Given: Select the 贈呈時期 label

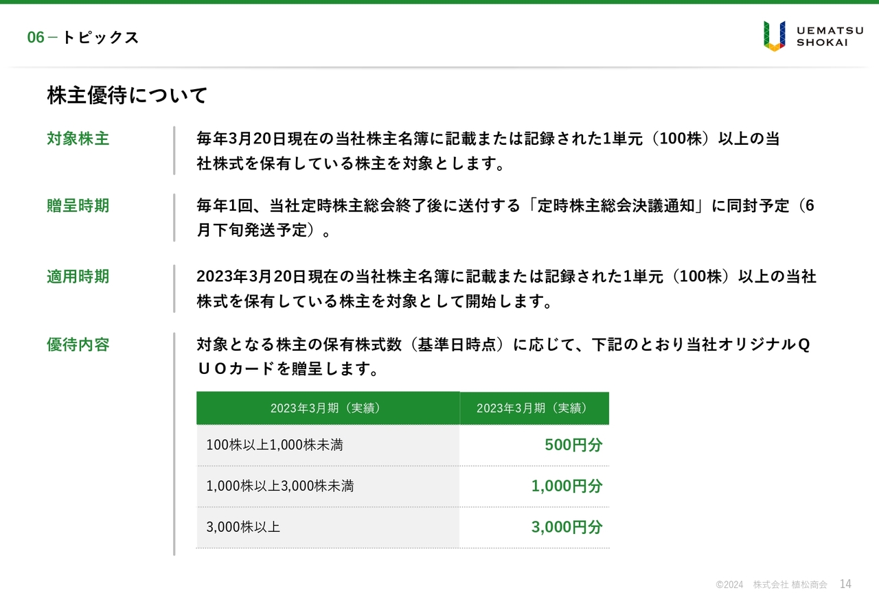Looking at the screenshot, I should [78, 206].
